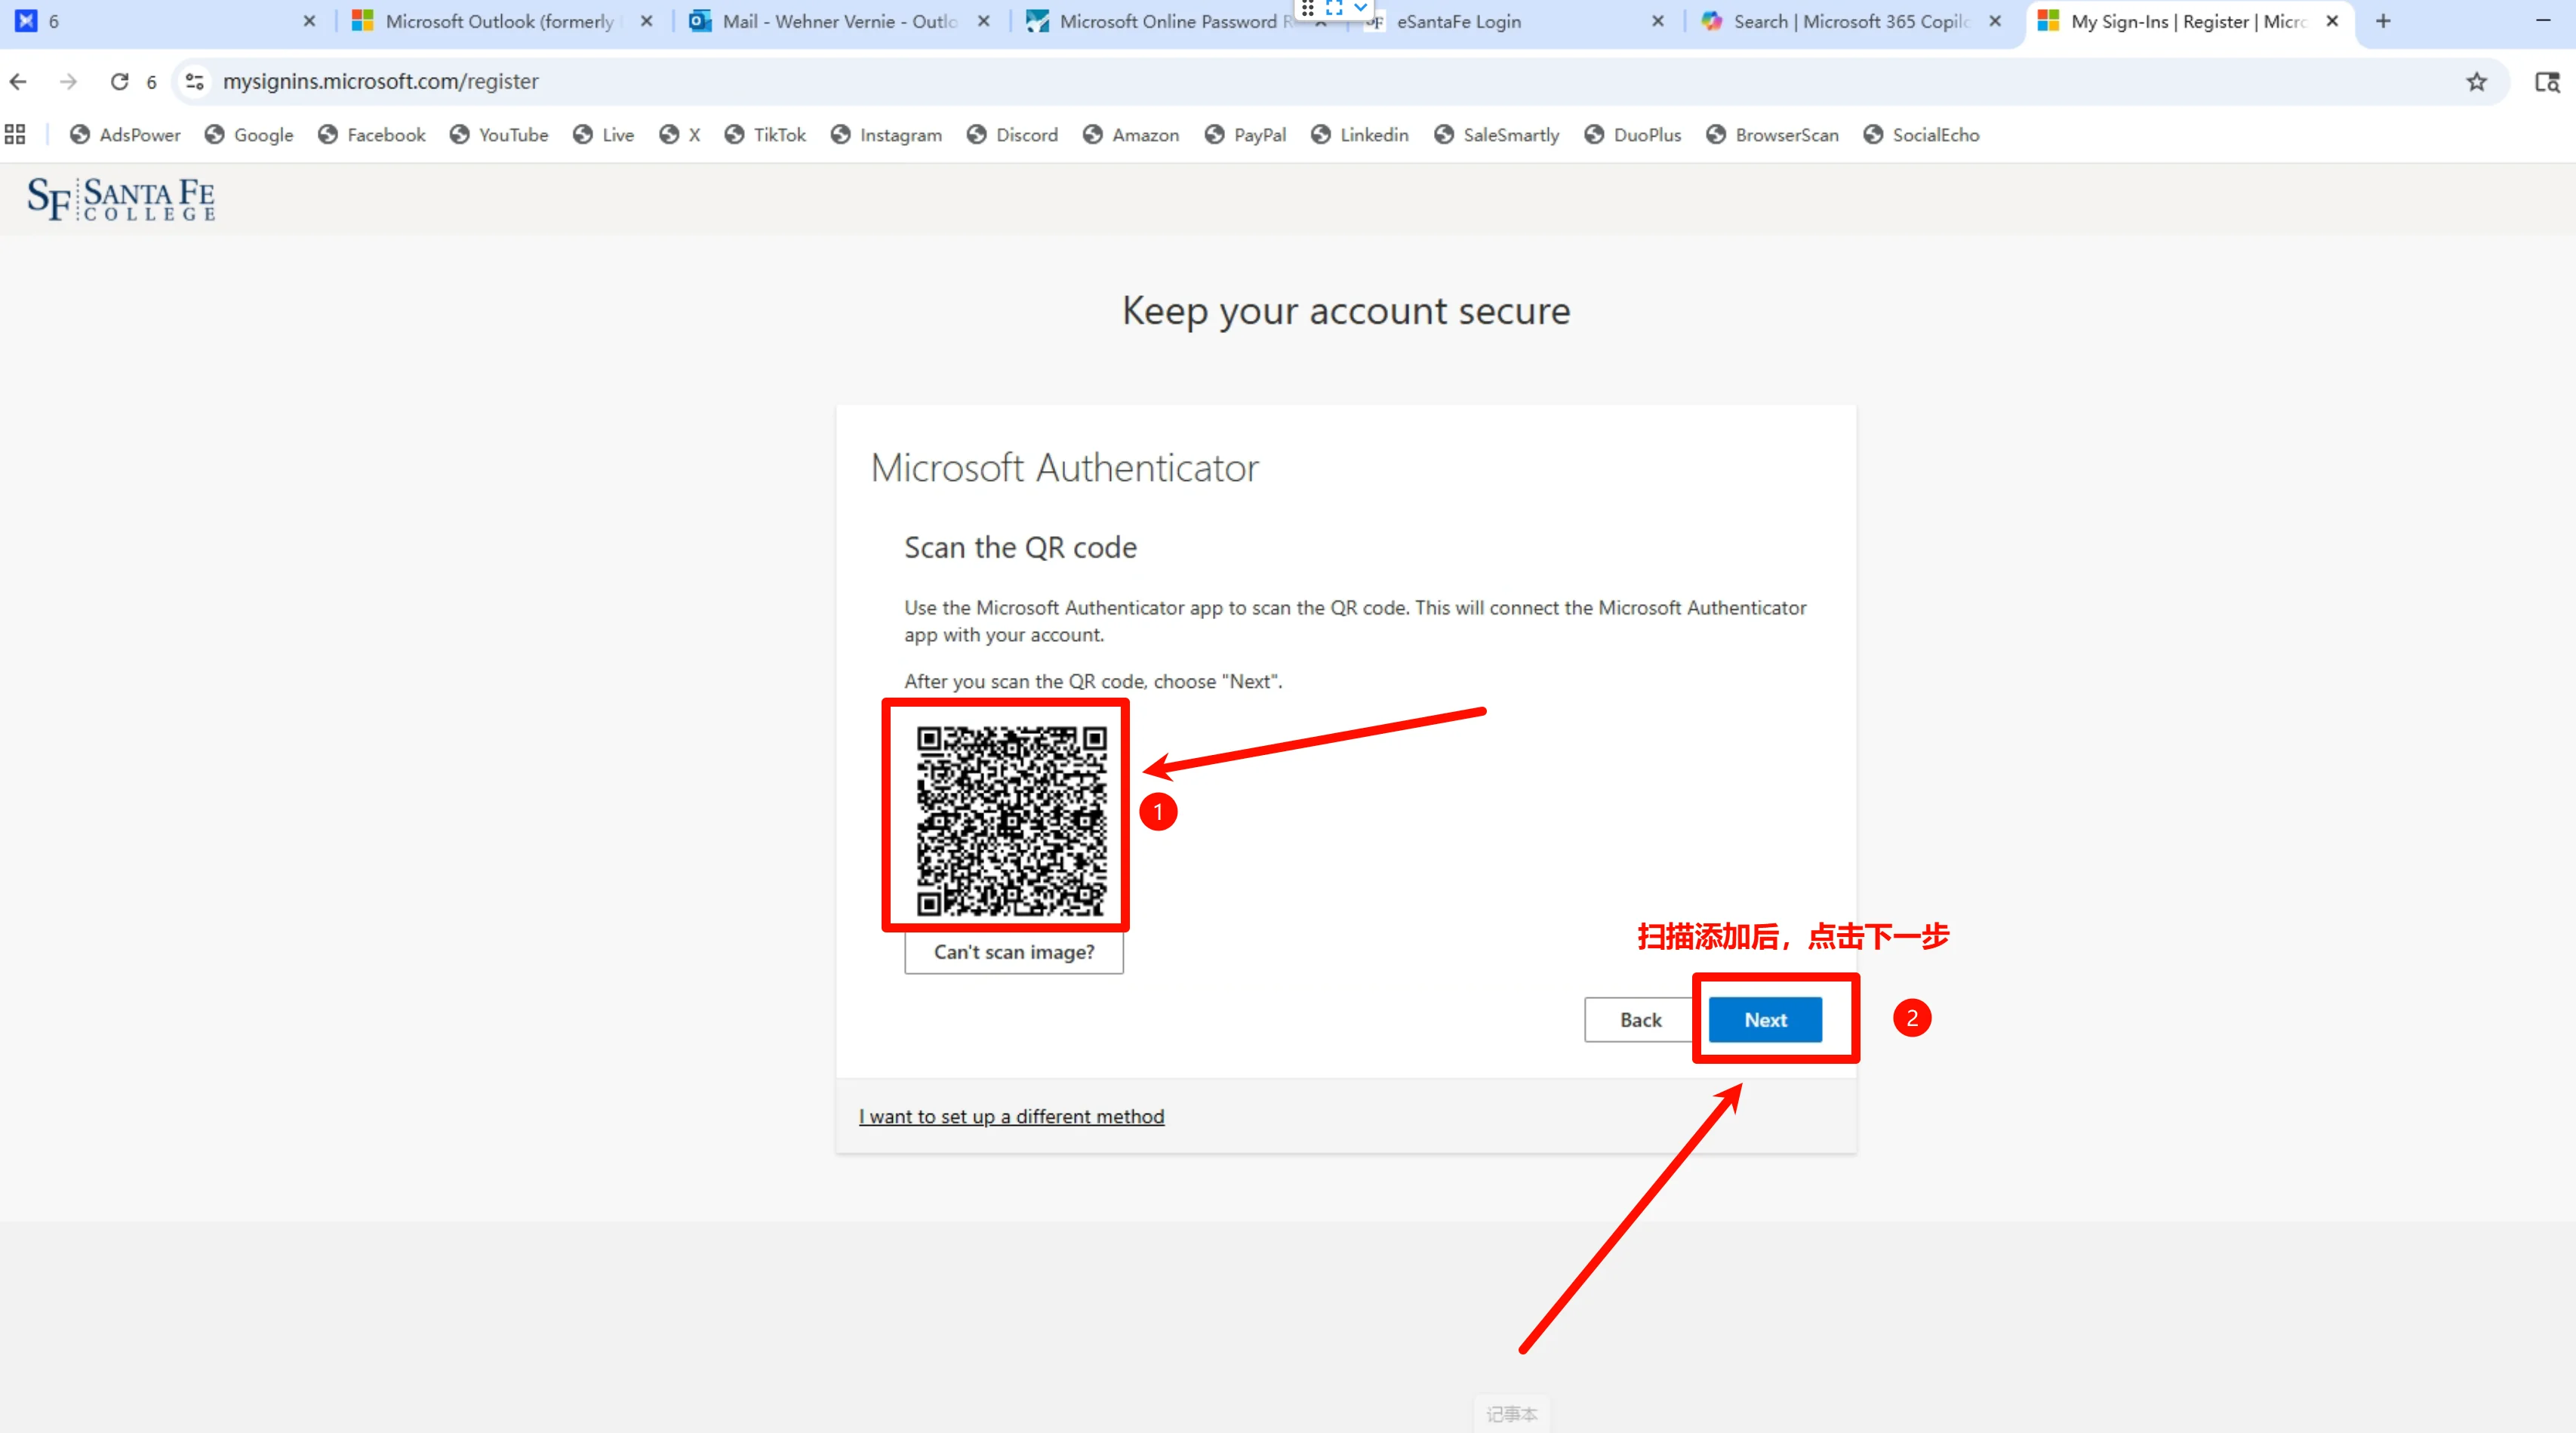The height and width of the screenshot is (1433, 2576).
Task: Open the PayPal bookmark
Action: pos(1245,134)
